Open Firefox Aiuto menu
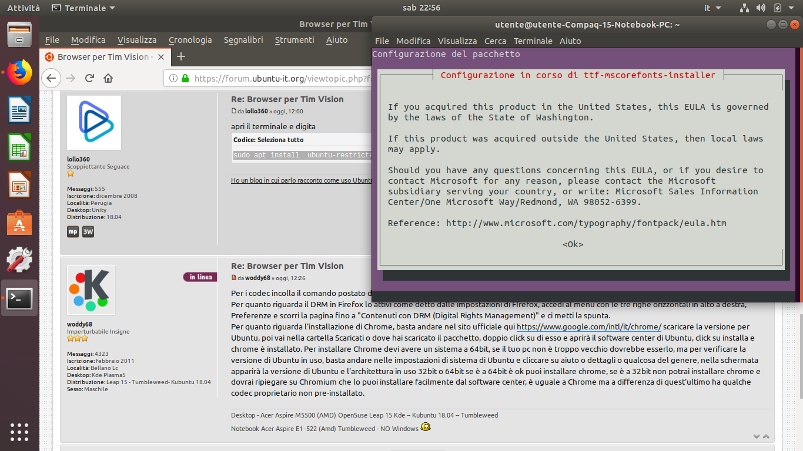 [337, 40]
